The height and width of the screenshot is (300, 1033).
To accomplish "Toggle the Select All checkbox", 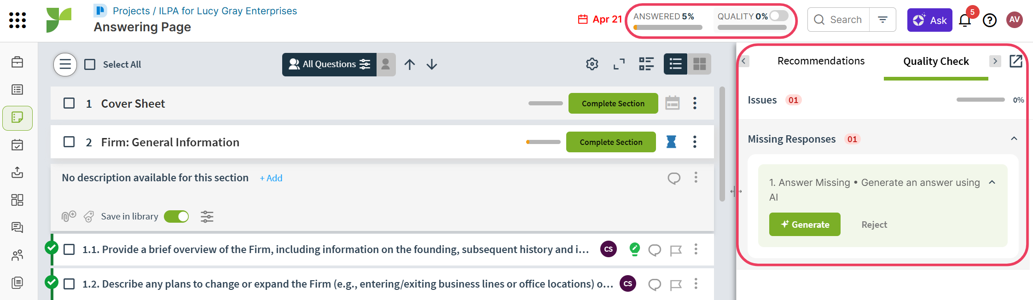I will tap(90, 64).
